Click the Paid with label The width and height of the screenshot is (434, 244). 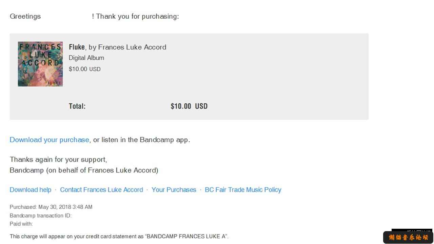21,224
